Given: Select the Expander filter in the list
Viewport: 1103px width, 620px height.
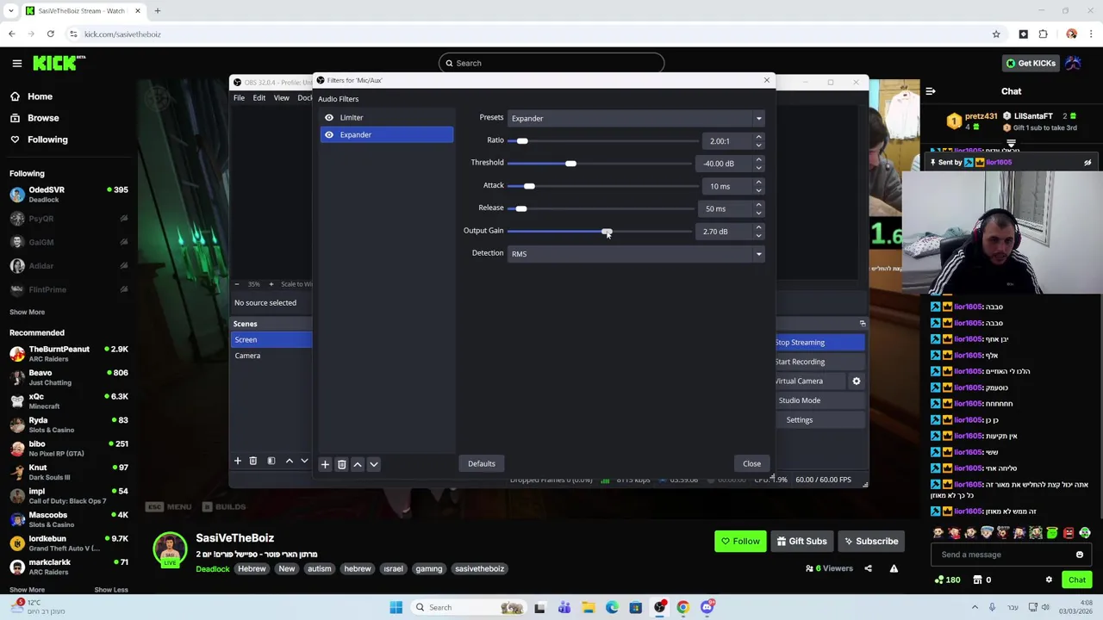Looking at the screenshot, I should (x=386, y=134).
